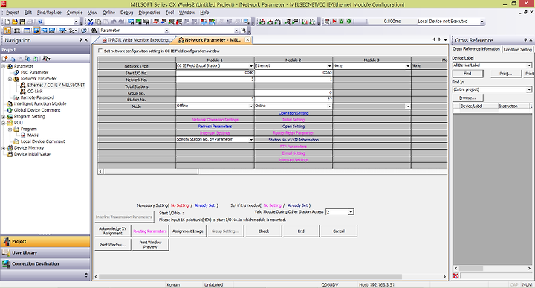Click the Assignment Image button
Screen dimensions: 535x288
188,231
